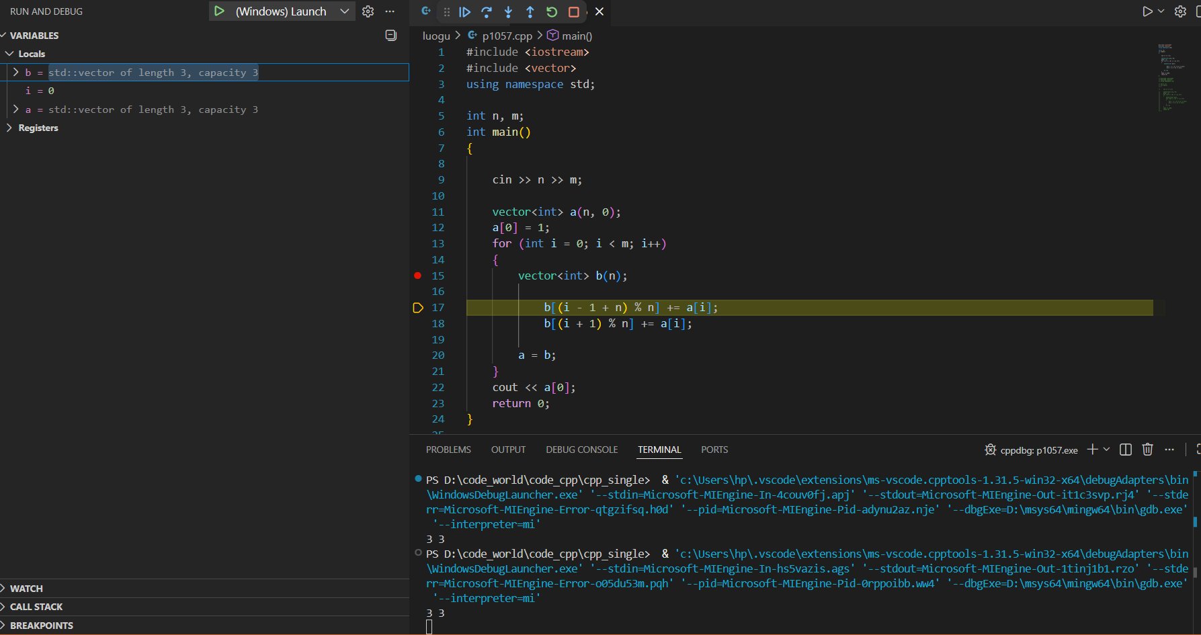
Task: Click the p1057.cpp breadcrumb
Action: [x=507, y=36]
